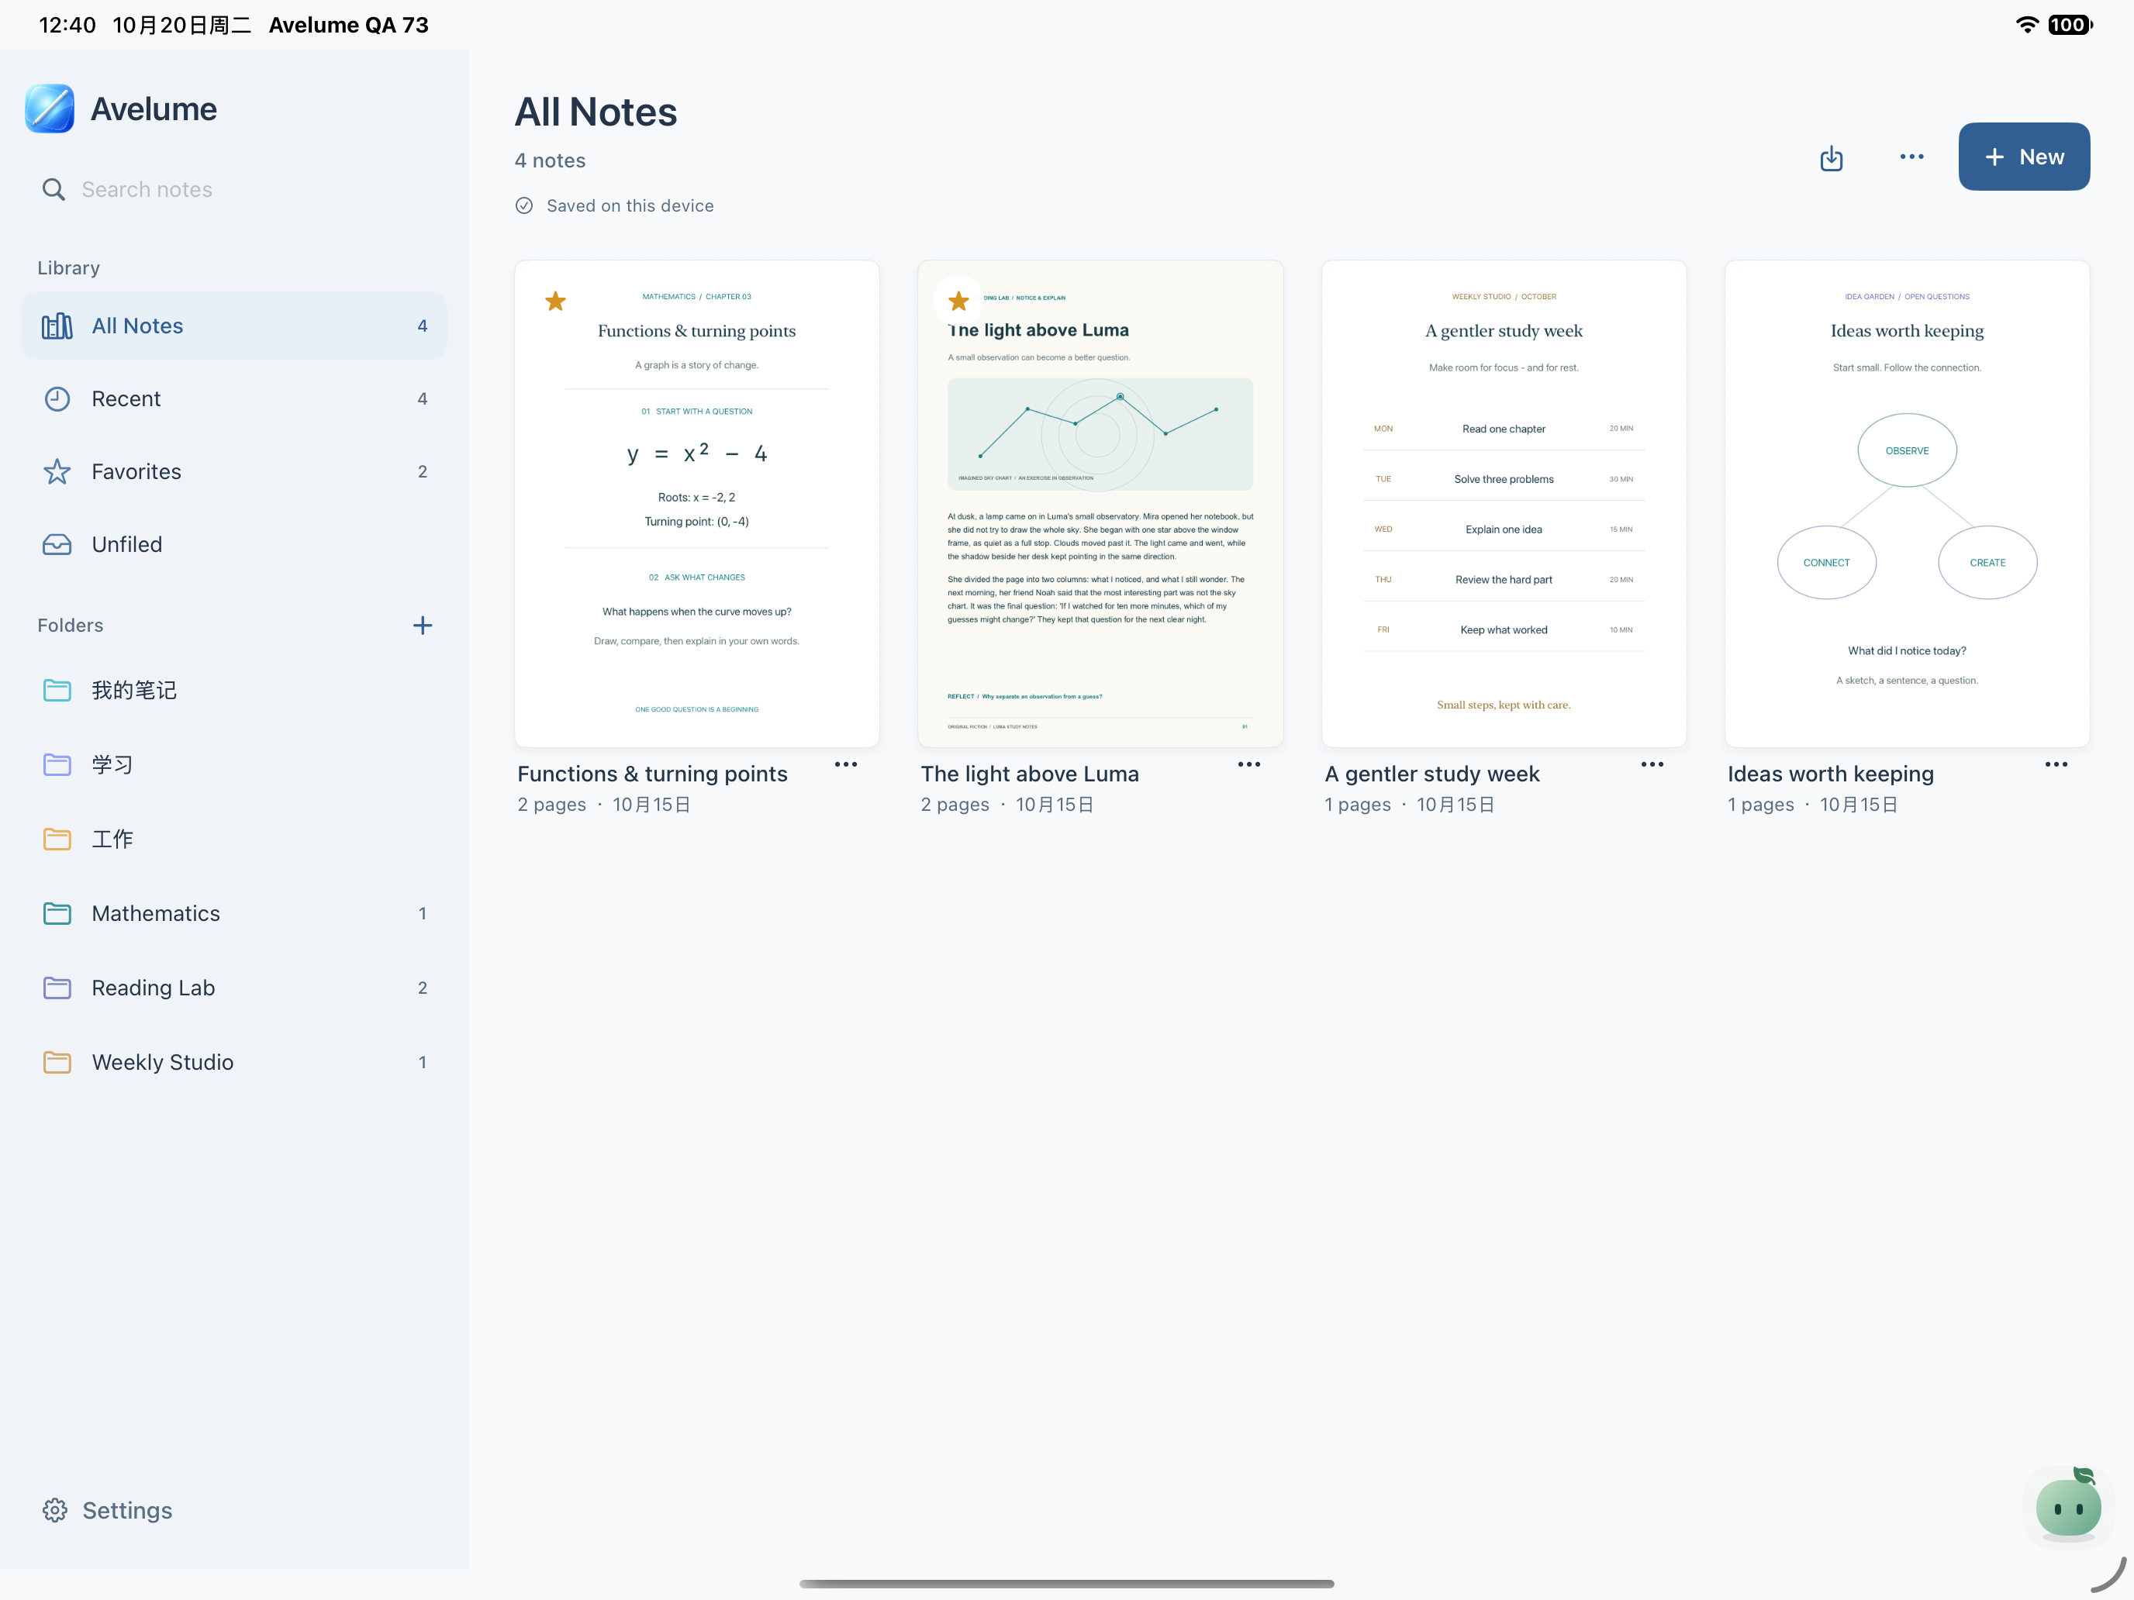Click the battery indicator in status bar

(x=2070, y=25)
